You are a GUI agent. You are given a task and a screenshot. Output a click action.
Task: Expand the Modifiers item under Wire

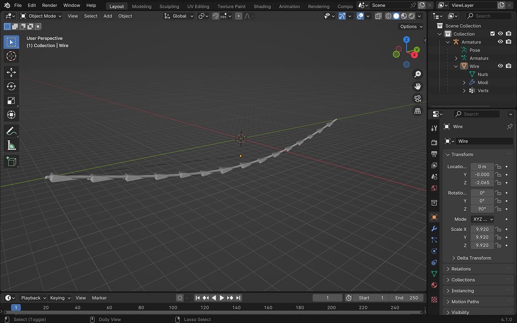click(464, 82)
